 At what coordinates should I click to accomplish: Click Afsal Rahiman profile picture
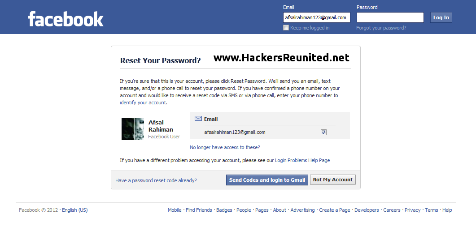(133, 129)
